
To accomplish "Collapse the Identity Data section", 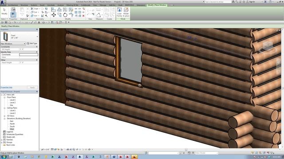I will tap(37, 52).
